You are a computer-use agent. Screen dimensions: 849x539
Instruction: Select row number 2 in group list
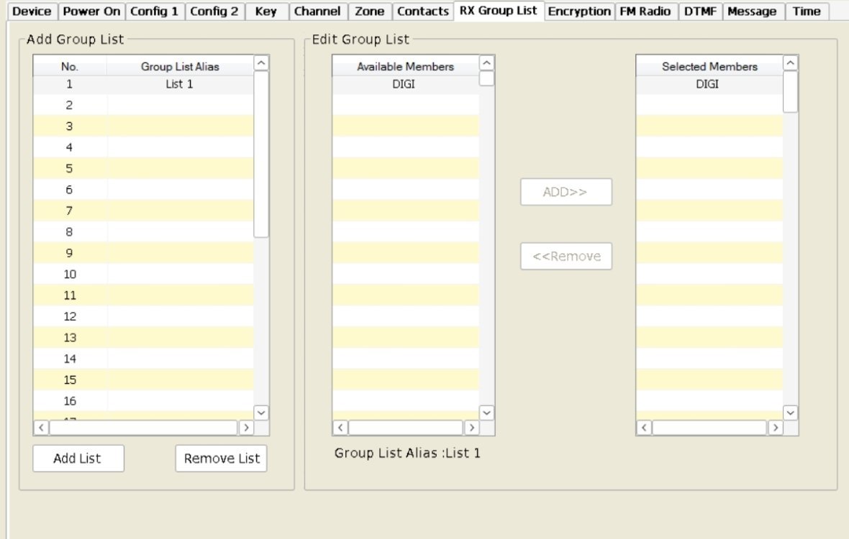point(143,106)
